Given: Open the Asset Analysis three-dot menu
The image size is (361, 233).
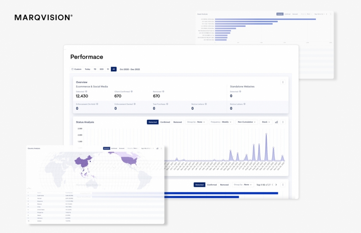Looking at the screenshot, I should click(331, 14).
